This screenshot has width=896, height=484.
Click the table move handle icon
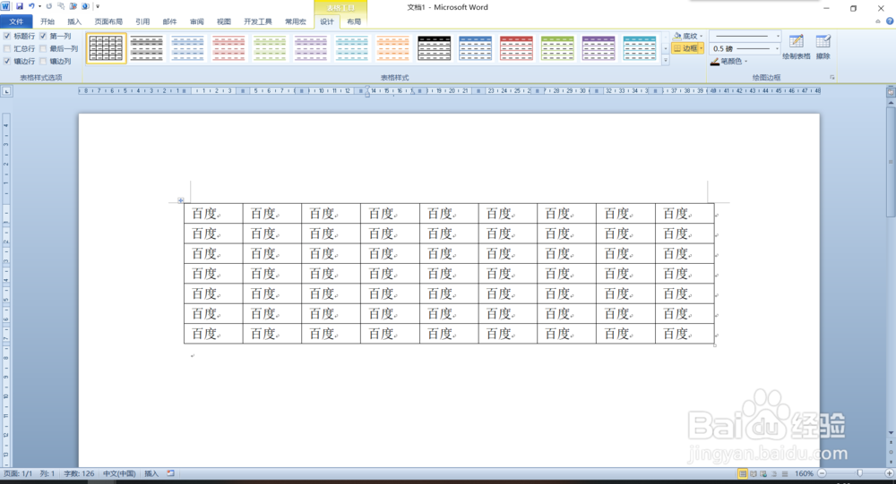click(x=181, y=200)
